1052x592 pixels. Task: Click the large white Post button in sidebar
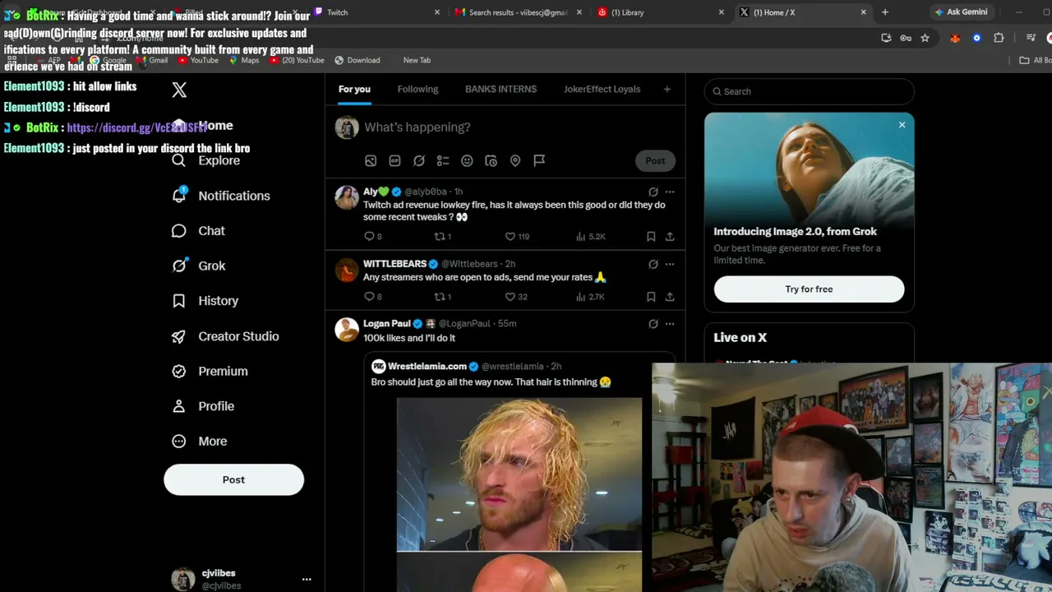tap(233, 479)
